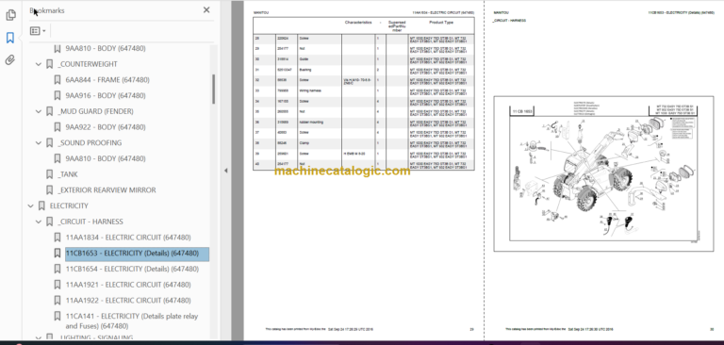Click the 'Wiring harness' row in parts table
This screenshot has height=345, width=724.
(363, 91)
